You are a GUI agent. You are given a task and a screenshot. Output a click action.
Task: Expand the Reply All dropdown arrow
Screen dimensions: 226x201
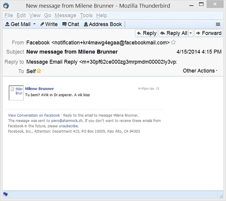[x=191, y=33]
